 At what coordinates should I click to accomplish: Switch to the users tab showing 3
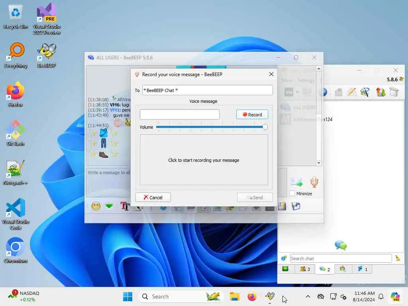point(305,269)
